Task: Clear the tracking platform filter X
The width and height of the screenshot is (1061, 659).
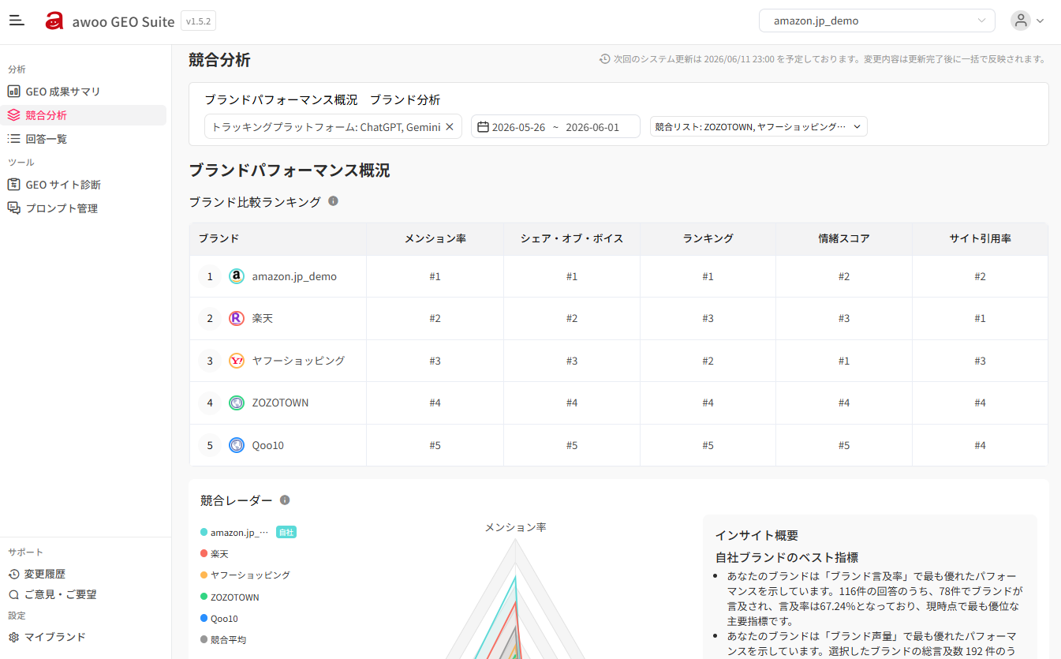Action: pyautogui.click(x=450, y=127)
